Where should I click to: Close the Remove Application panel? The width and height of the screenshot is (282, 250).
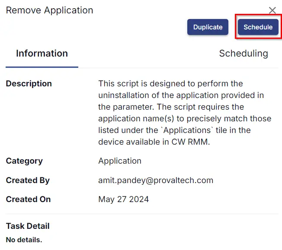click(x=272, y=10)
